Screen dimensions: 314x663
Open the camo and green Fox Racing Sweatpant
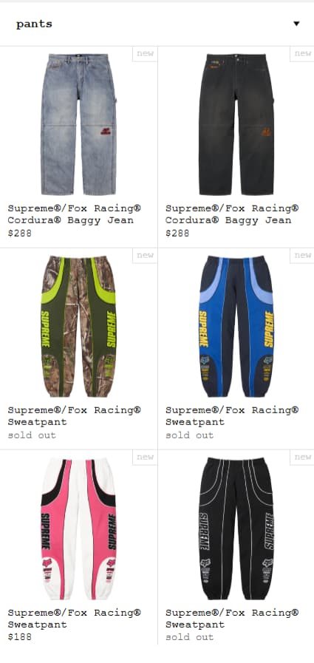pos(78,327)
